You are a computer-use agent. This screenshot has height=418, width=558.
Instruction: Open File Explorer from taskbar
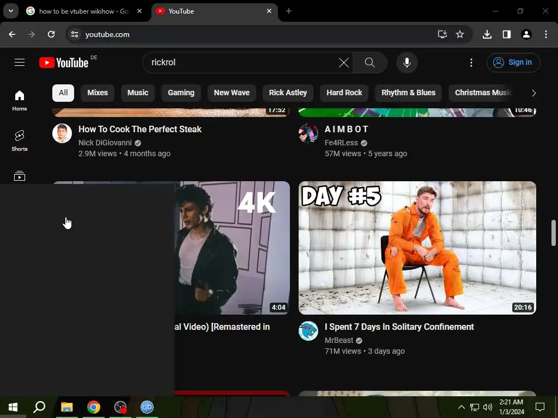[66, 407]
